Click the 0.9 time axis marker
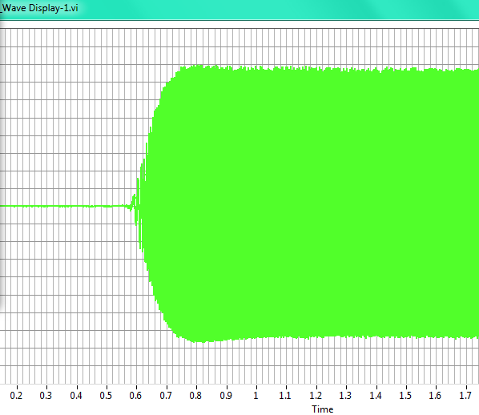 [226, 396]
